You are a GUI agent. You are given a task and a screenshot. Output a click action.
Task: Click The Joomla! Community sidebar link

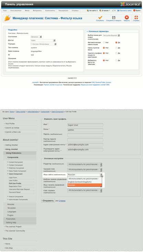coord(15,231)
